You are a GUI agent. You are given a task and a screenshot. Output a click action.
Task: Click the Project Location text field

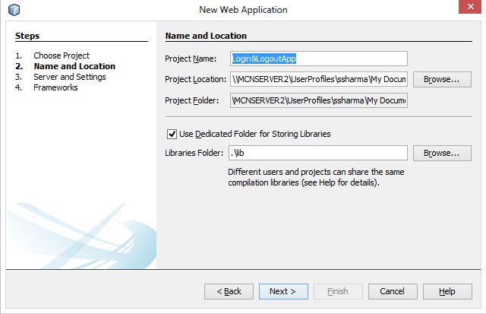click(x=319, y=79)
